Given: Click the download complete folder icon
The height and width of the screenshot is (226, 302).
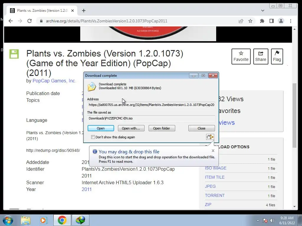Looking at the screenshot, I should coord(92,87).
